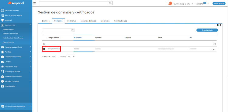Click the info icon on the contact row
The width and height of the screenshot is (228, 112).
pyautogui.click(x=44, y=49)
